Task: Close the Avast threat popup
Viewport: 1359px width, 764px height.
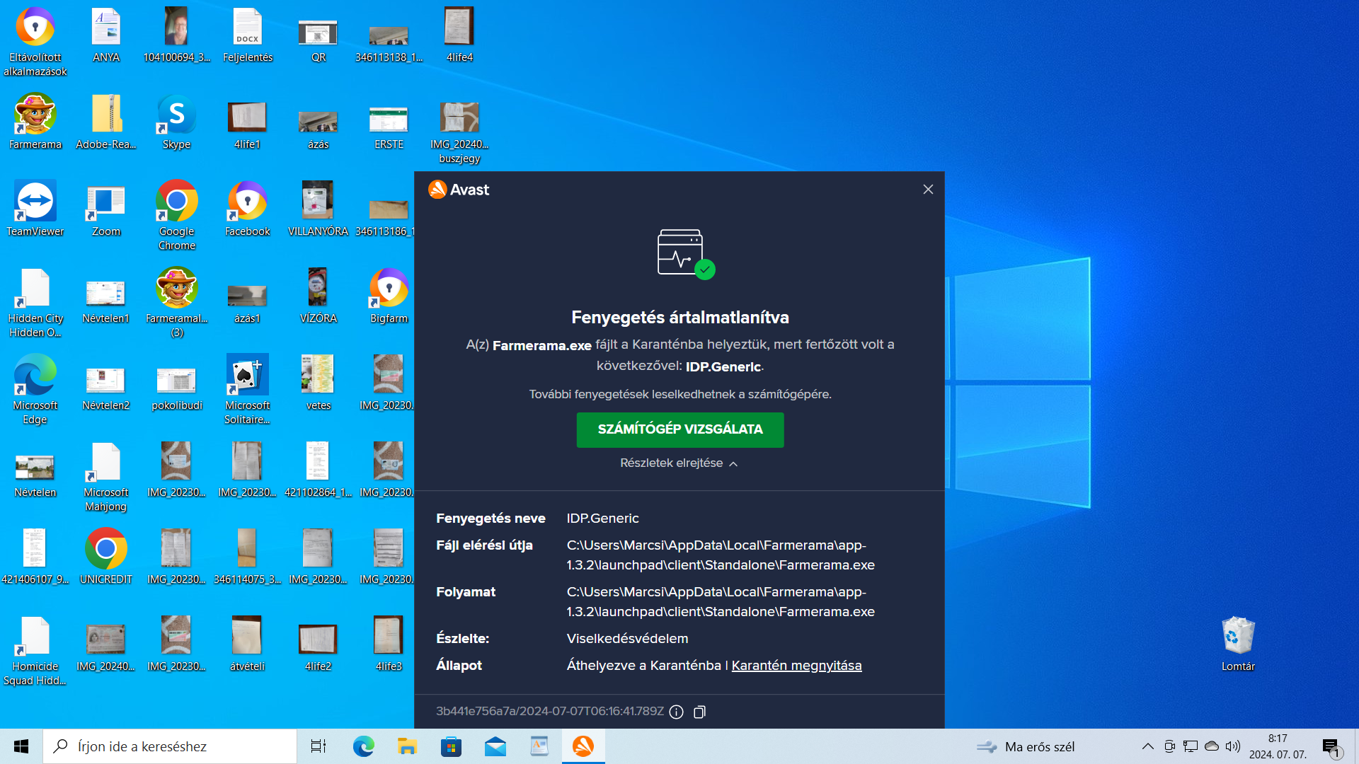Action: 928,190
